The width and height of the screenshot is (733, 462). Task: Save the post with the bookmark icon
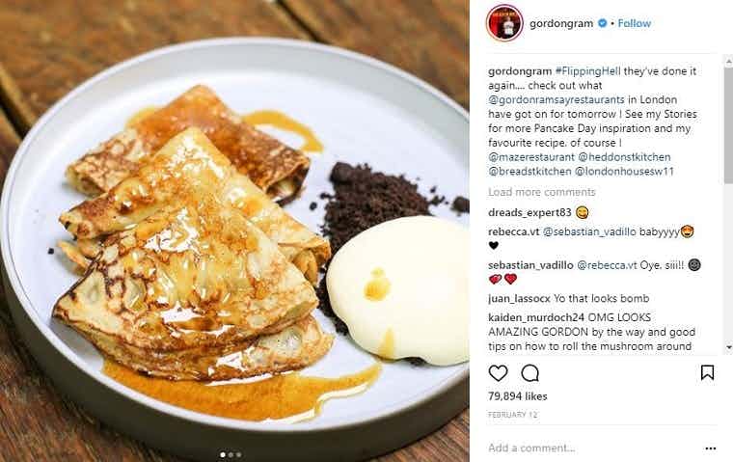tap(707, 372)
